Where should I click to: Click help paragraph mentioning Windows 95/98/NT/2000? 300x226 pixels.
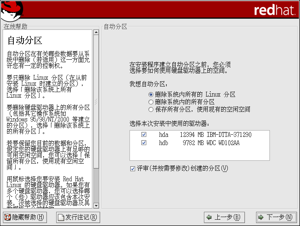point(48,119)
